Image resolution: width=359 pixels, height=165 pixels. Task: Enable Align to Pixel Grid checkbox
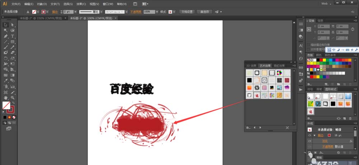(308, 49)
